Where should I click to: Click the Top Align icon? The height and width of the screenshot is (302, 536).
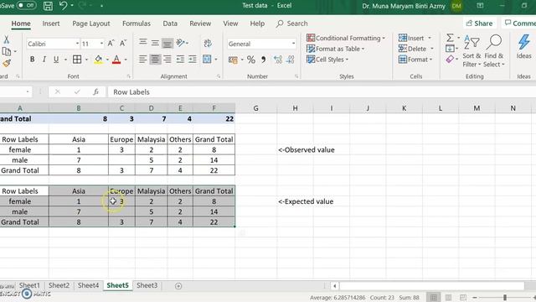(143, 43)
